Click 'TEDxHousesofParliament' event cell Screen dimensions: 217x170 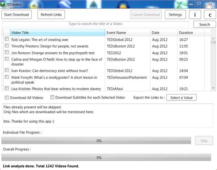point(127,77)
